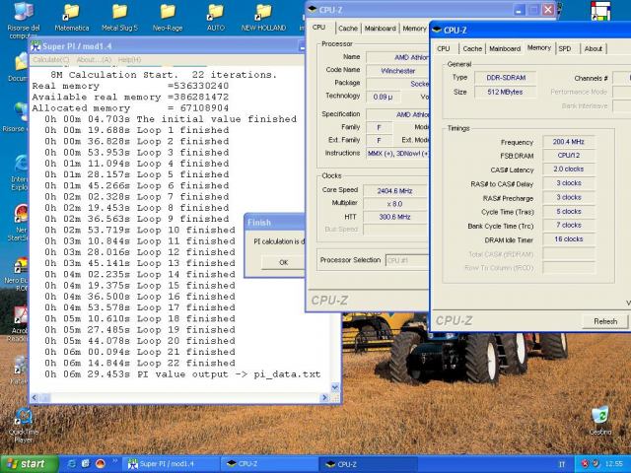Screen dimensions: 631x473
Task: Open the Calculate(C) menu in Super PI
Action: [x=50, y=59]
